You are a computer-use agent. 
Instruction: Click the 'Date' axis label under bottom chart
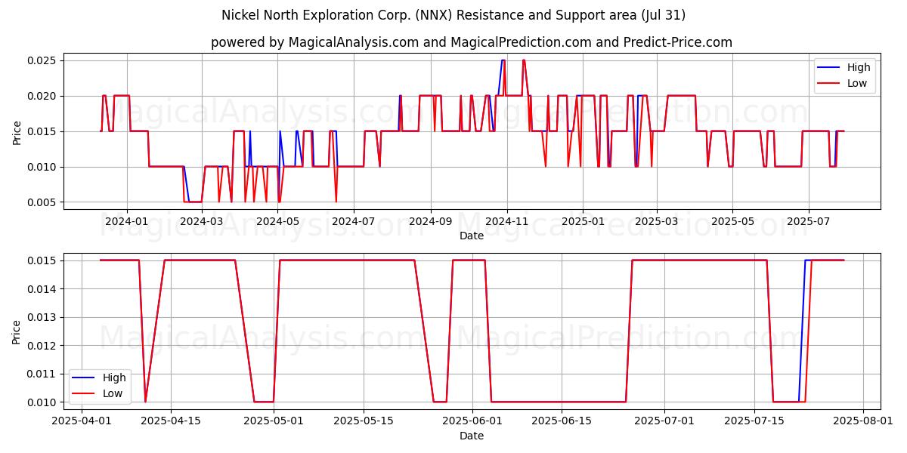pos(472,436)
